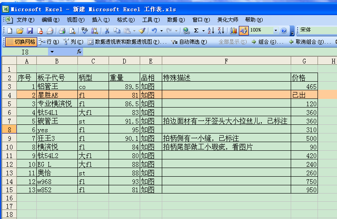This screenshot has width=337, height=219.
Task: Toggle the 切换网格 gridlines button
Action: point(21,42)
